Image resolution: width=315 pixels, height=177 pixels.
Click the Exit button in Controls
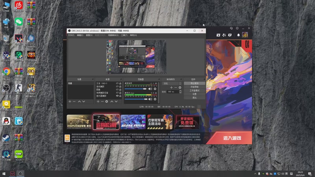pos(195,98)
